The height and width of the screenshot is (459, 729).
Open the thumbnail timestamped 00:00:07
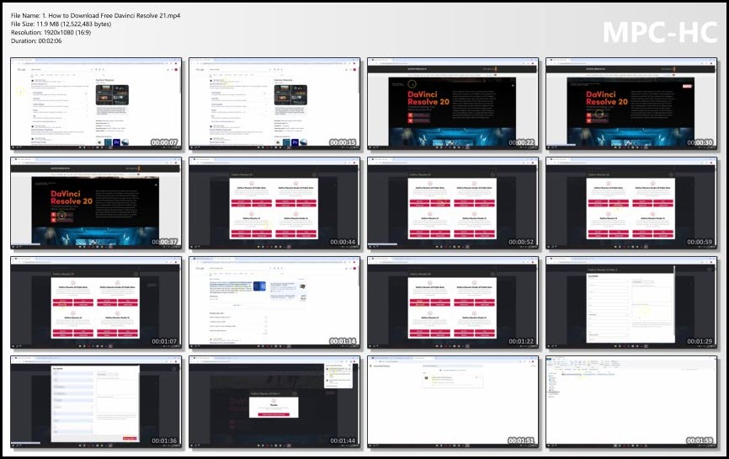[x=96, y=104]
